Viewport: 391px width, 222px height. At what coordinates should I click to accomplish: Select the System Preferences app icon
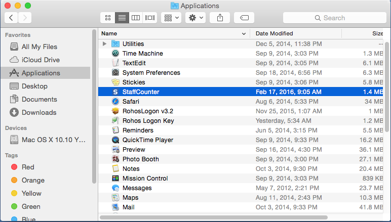(115, 72)
